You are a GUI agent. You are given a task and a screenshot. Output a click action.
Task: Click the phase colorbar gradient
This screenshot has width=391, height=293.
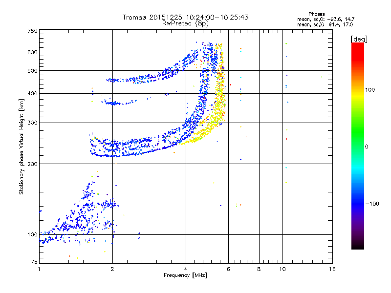coord(358,146)
